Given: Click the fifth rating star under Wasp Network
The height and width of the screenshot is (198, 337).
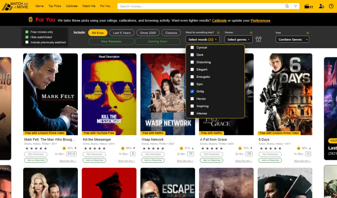Looking at the screenshot, I should click(163, 148).
